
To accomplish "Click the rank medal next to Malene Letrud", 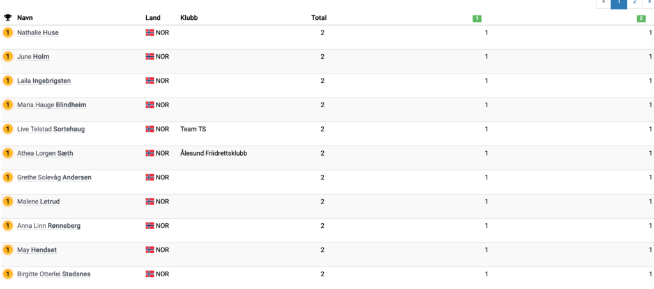I will 8,202.
